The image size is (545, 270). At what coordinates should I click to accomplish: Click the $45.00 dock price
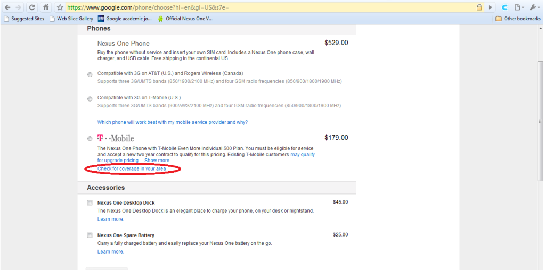coord(340,202)
